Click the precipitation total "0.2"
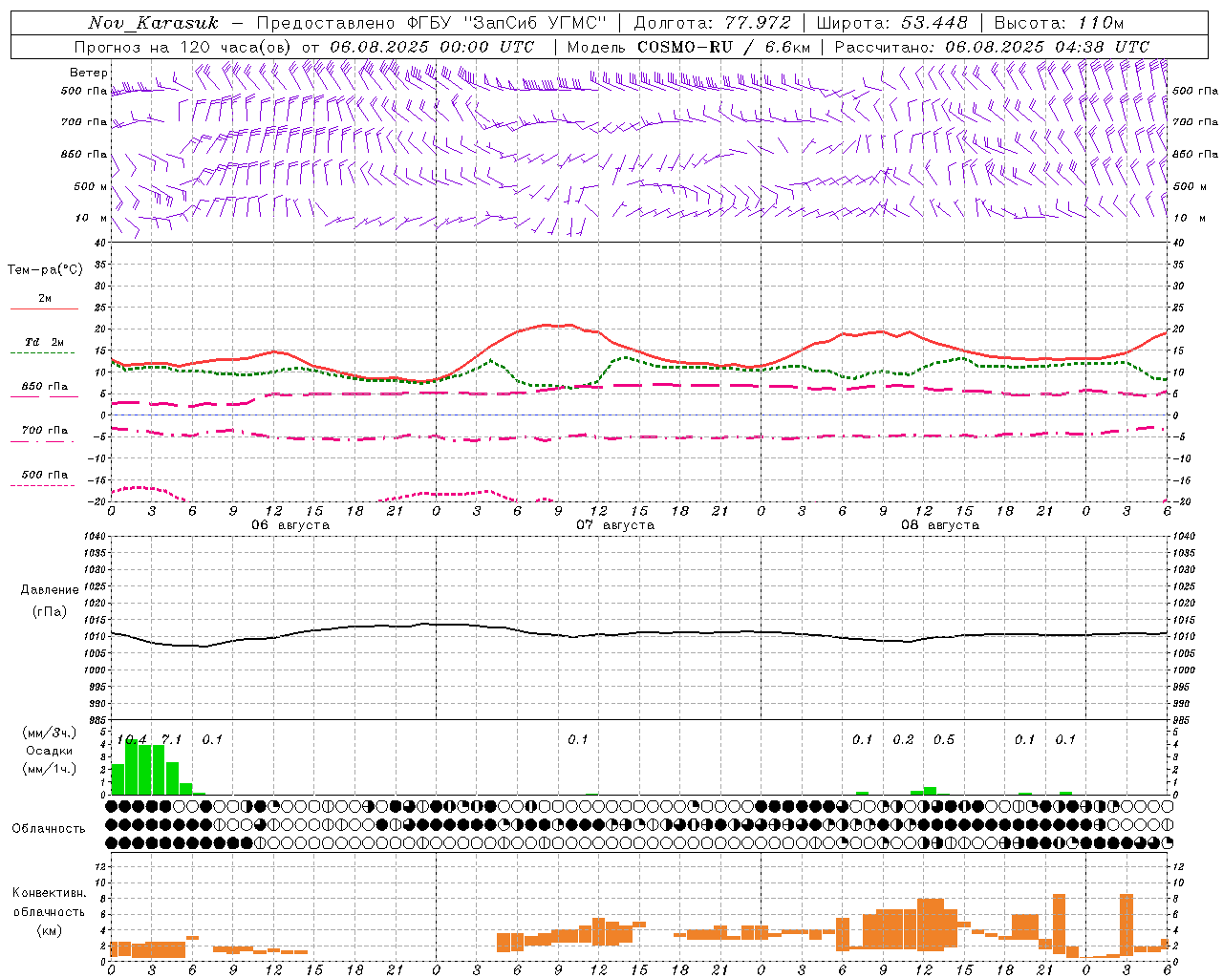 [x=903, y=740]
